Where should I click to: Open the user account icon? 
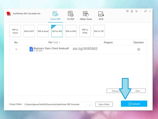click(132, 11)
